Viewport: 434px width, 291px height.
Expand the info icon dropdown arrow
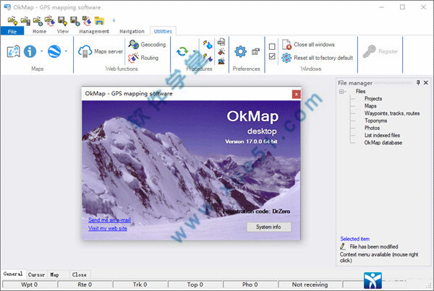click(x=41, y=51)
